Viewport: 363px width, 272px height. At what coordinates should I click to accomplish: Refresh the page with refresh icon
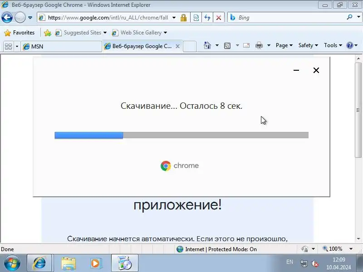[x=207, y=18]
